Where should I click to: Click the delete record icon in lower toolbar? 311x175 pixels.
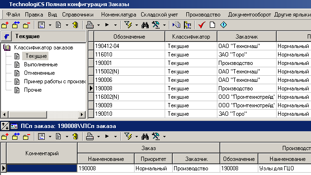pyautogui.click(x=26, y=136)
